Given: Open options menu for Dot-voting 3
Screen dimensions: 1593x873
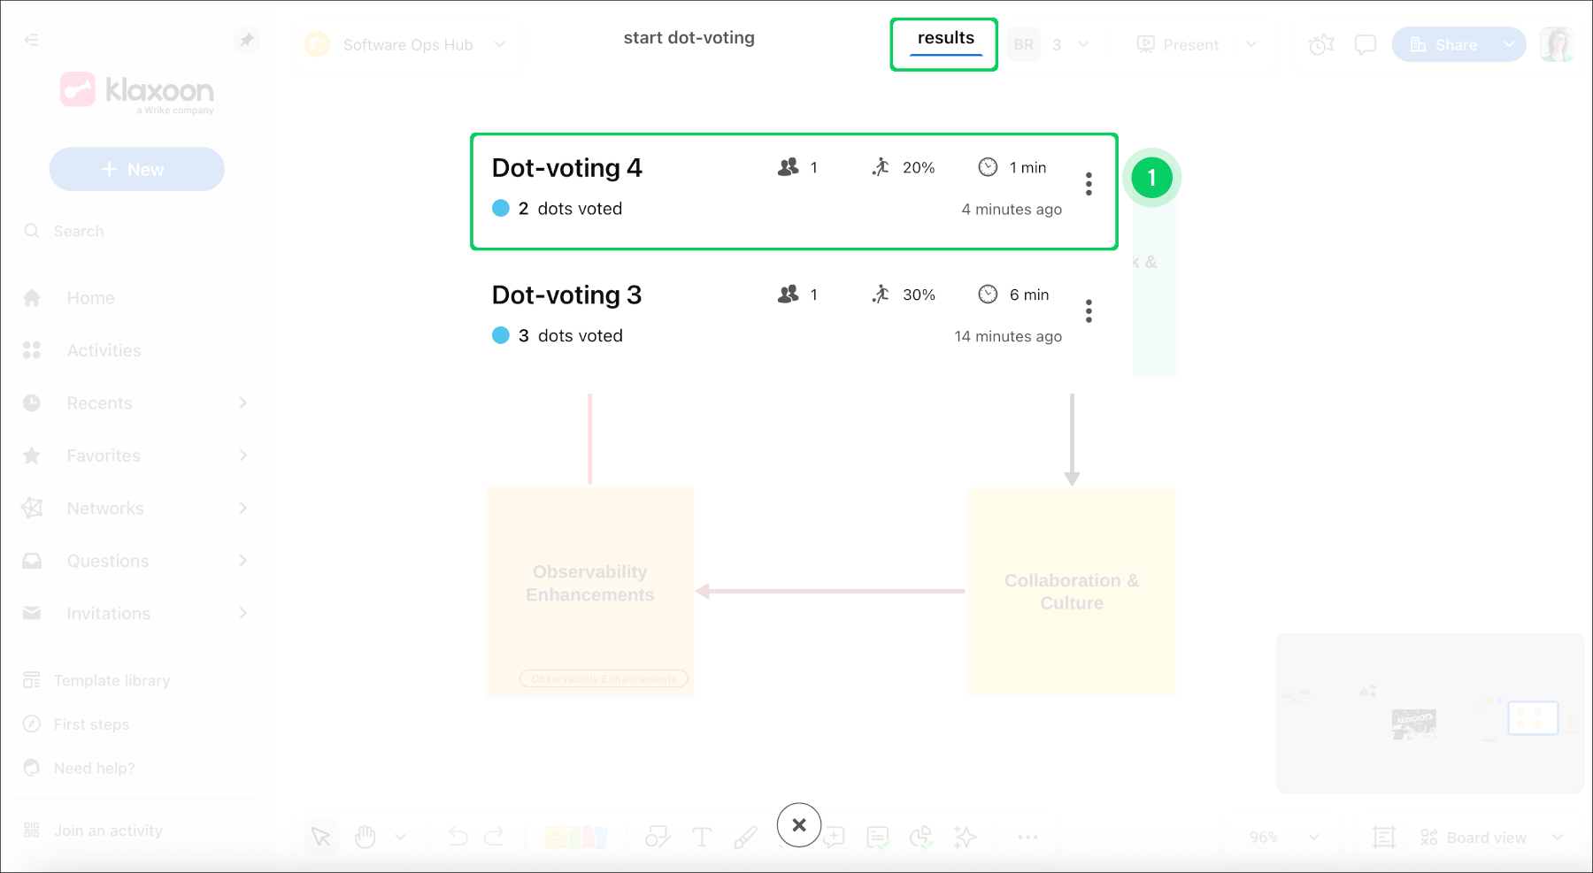Looking at the screenshot, I should (x=1089, y=311).
